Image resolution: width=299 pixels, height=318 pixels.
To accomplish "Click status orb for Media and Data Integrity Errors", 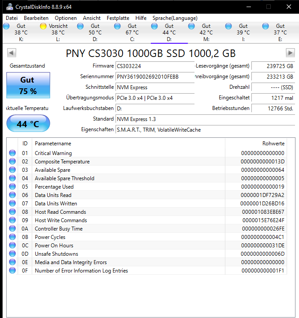I will (12, 262).
